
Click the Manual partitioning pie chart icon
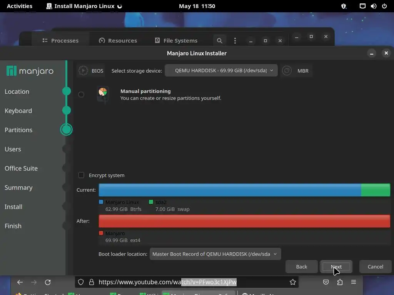(103, 94)
